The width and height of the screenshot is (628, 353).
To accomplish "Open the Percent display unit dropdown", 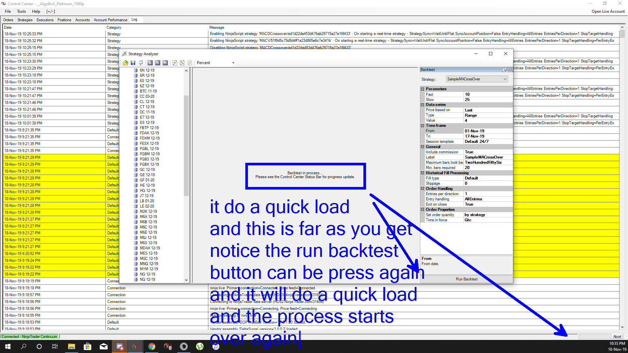I will coord(233,63).
